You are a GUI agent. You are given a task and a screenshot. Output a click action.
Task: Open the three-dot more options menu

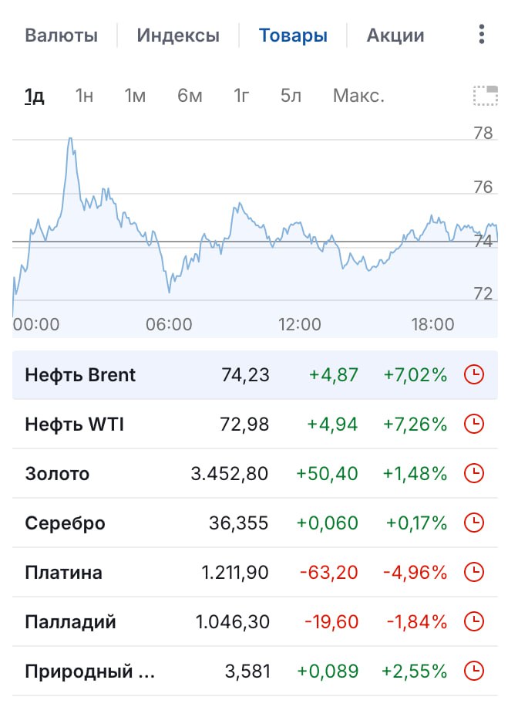click(482, 35)
